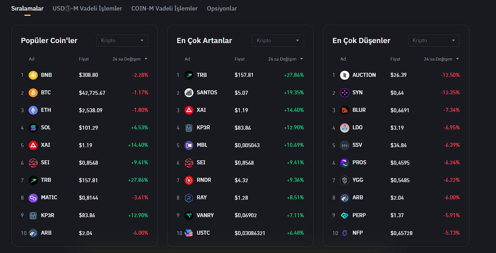The width and height of the screenshot is (496, 253).
Task: Sort En Çok Düşenler by 24 sa Değişim
Action: [441, 59]
